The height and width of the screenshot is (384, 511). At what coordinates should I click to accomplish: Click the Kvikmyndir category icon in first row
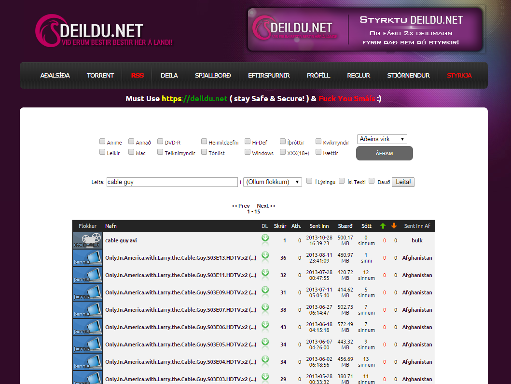(x=87, y=240)
